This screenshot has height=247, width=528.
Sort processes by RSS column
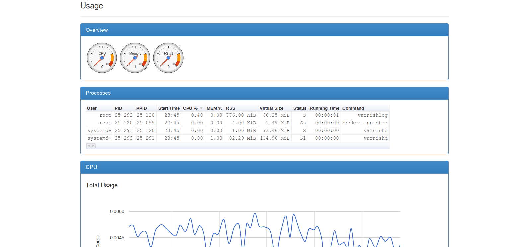[231, 108]
